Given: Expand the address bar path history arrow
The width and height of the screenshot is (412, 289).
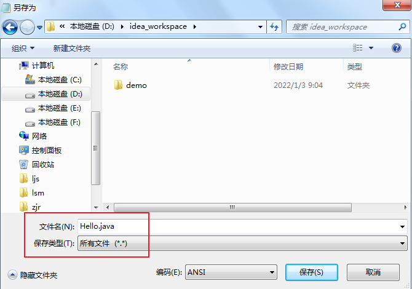Looking at the screenshot, I should [x=260, y=27].
